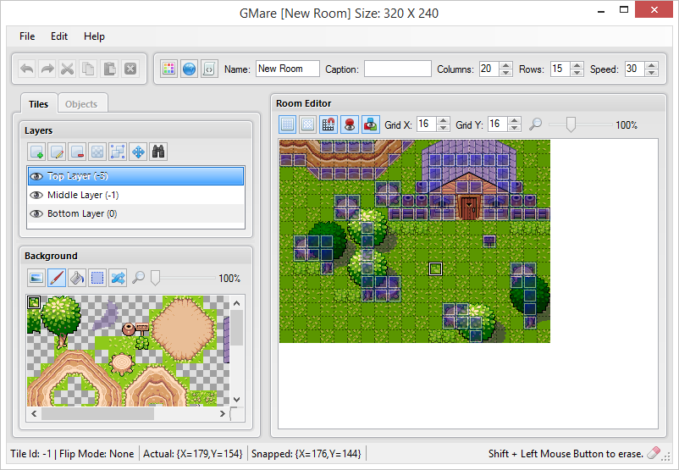Decrease Grid X with down arrow
The image size is (679, 470).
443,128
